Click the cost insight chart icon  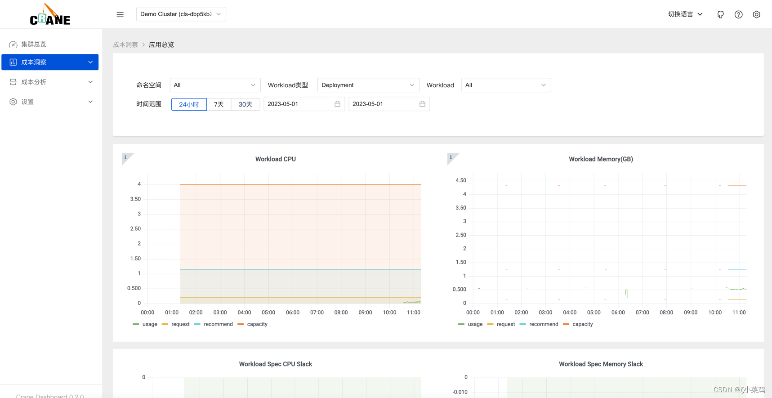[x=13, y=62]
